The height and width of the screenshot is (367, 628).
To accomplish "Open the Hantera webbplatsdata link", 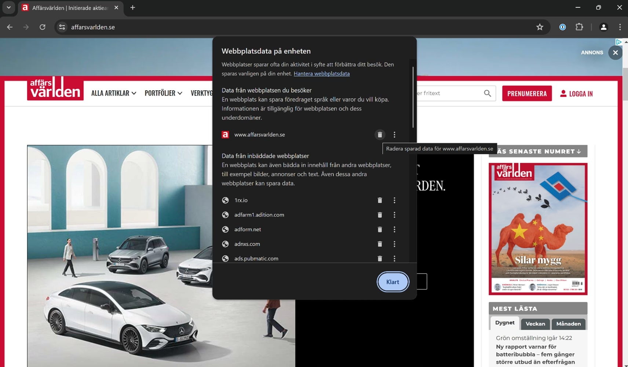I will 322,73.
